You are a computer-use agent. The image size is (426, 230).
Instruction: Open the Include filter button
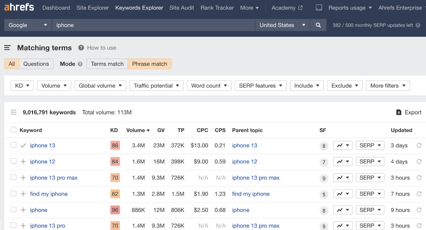(307, 86)
